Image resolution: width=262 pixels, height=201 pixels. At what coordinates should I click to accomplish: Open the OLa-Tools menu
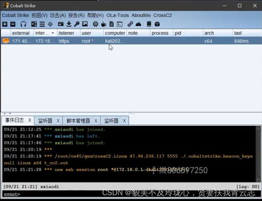tap(118, 15)
